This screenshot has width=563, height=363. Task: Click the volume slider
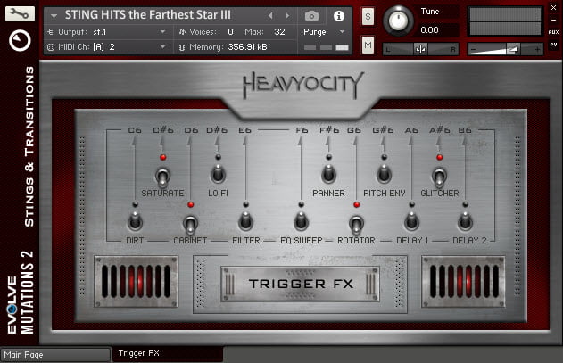(504, 49)
